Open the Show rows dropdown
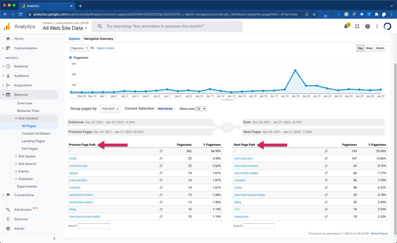397x243 pixels. pos(201,109)
